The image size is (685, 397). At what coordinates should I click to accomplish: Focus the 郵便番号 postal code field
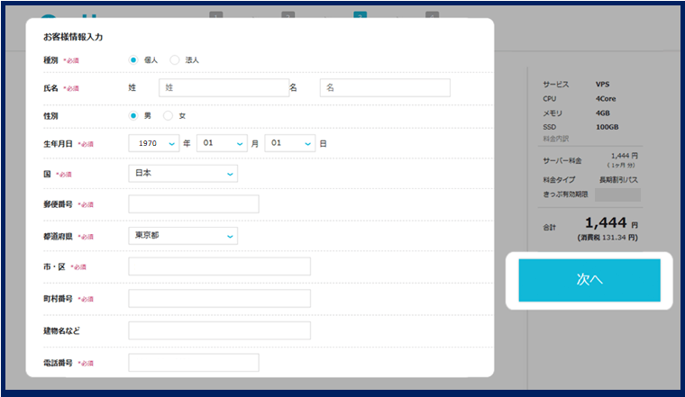pos(194,204)
